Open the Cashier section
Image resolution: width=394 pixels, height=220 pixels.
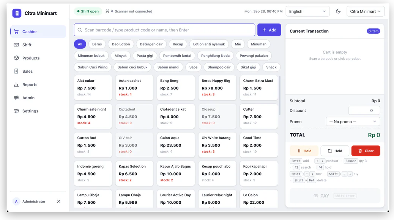[x=38, y=31]
